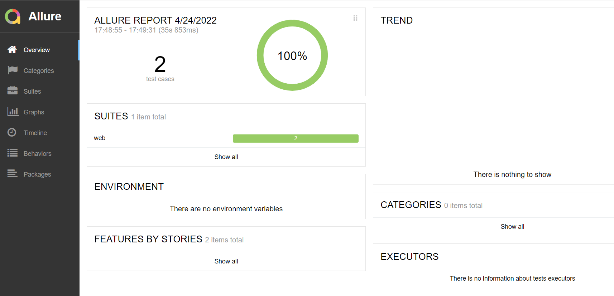Go to the Suites section
Viewport: 614px width, 296px height.
pos(40,92)
